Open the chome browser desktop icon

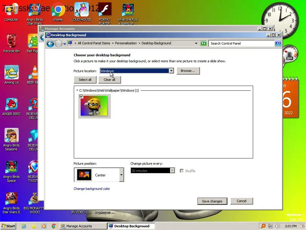coord(58,12)
